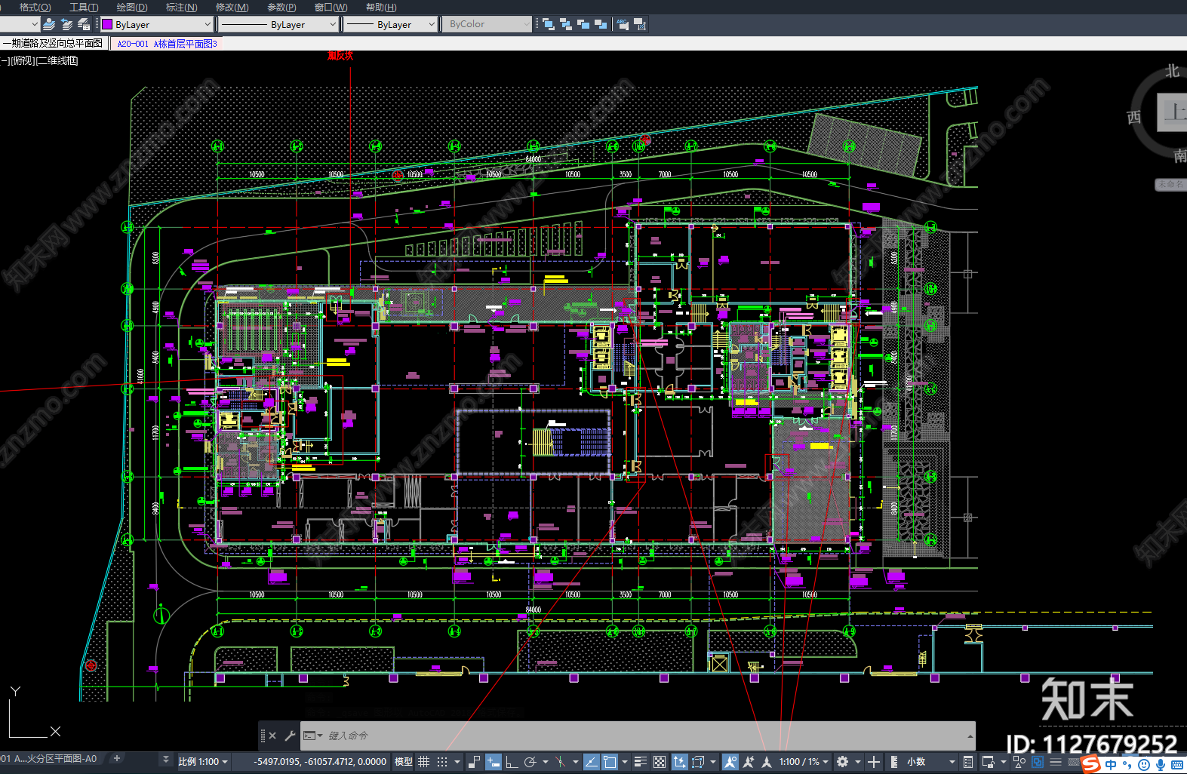Toggle lineweight display in status bar
1187x774 pixels.
641,762
